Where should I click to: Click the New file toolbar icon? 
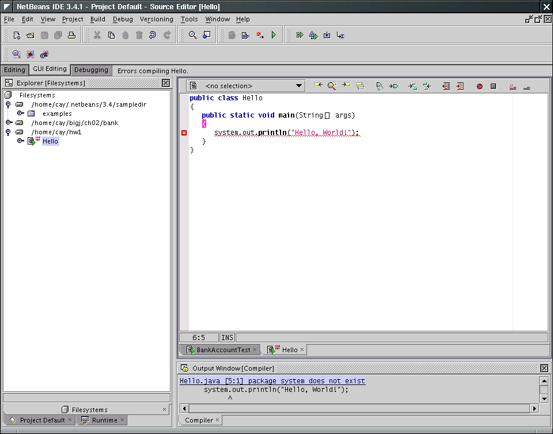coord(17,35)
